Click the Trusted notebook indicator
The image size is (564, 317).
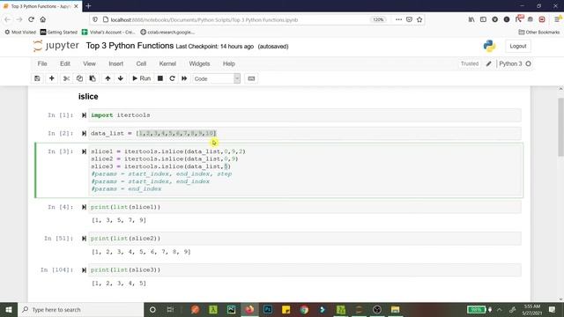tap(470, 63)
